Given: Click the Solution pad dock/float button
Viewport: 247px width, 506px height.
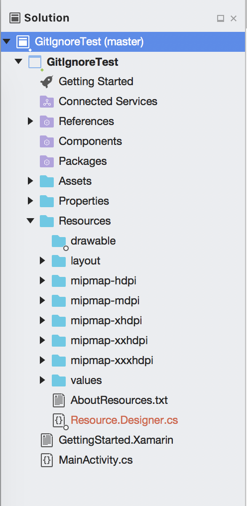Looking at the screenshot, I should (221, 18).
